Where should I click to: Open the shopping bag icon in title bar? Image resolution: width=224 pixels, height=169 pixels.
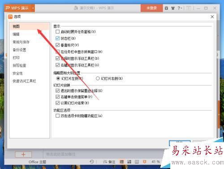point(166,8)
